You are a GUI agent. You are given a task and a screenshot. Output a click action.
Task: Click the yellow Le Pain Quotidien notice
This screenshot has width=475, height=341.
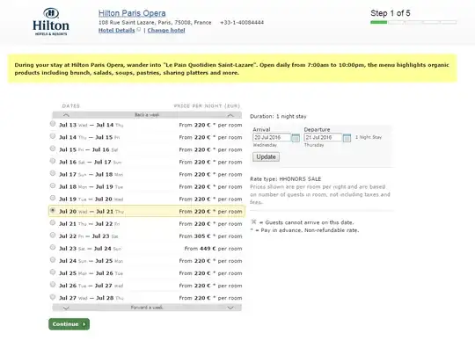point(232,69)
